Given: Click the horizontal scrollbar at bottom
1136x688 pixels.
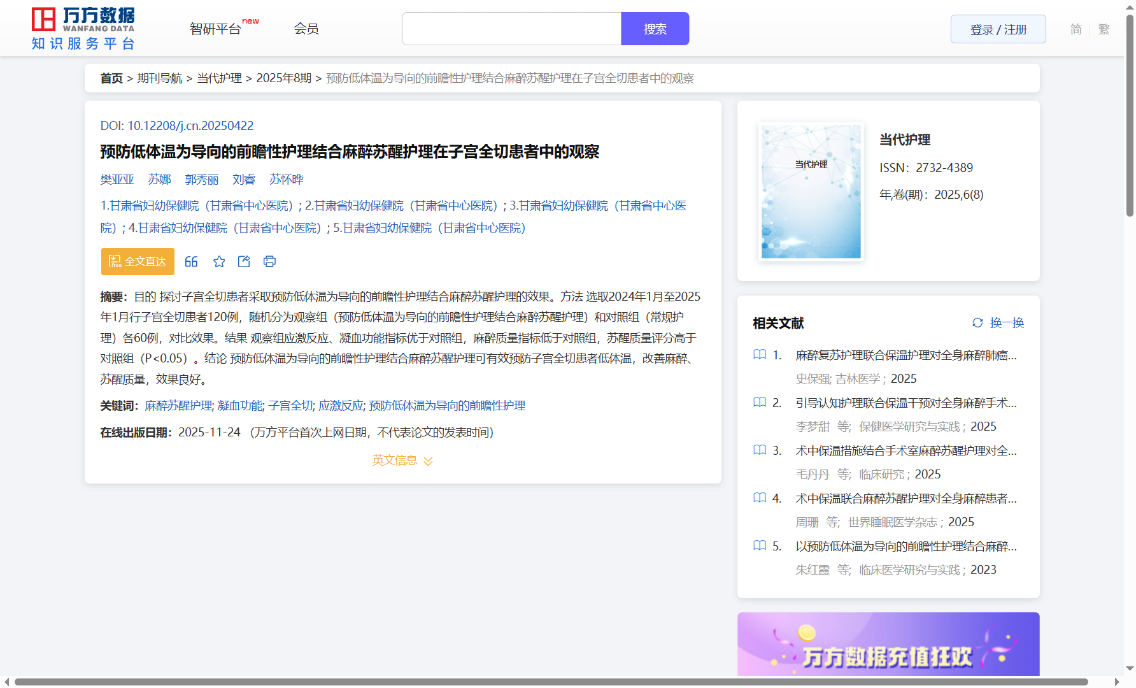Looking at the screenshot, I should point(551,682).
